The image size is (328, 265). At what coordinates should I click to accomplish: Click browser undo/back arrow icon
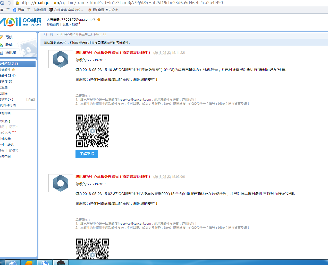(x=10, y=3)
